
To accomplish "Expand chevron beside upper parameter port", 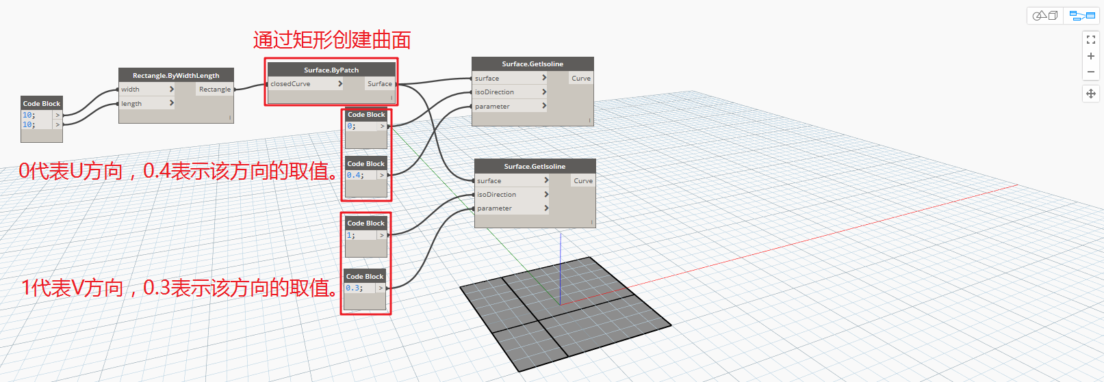I will [544, 106].
